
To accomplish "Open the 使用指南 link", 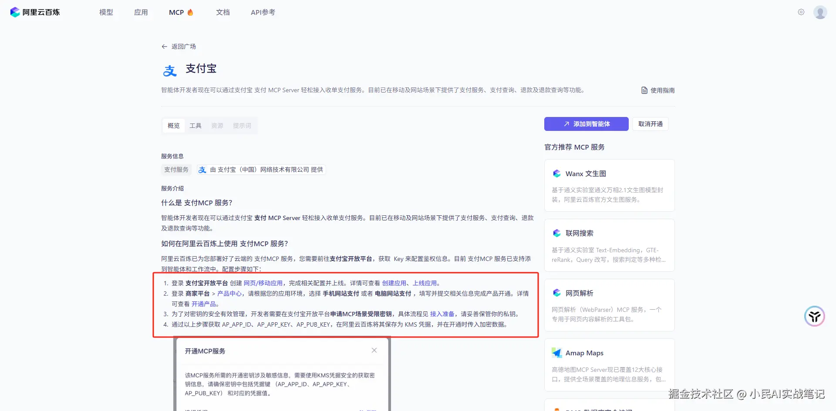I will click(663, 90).
